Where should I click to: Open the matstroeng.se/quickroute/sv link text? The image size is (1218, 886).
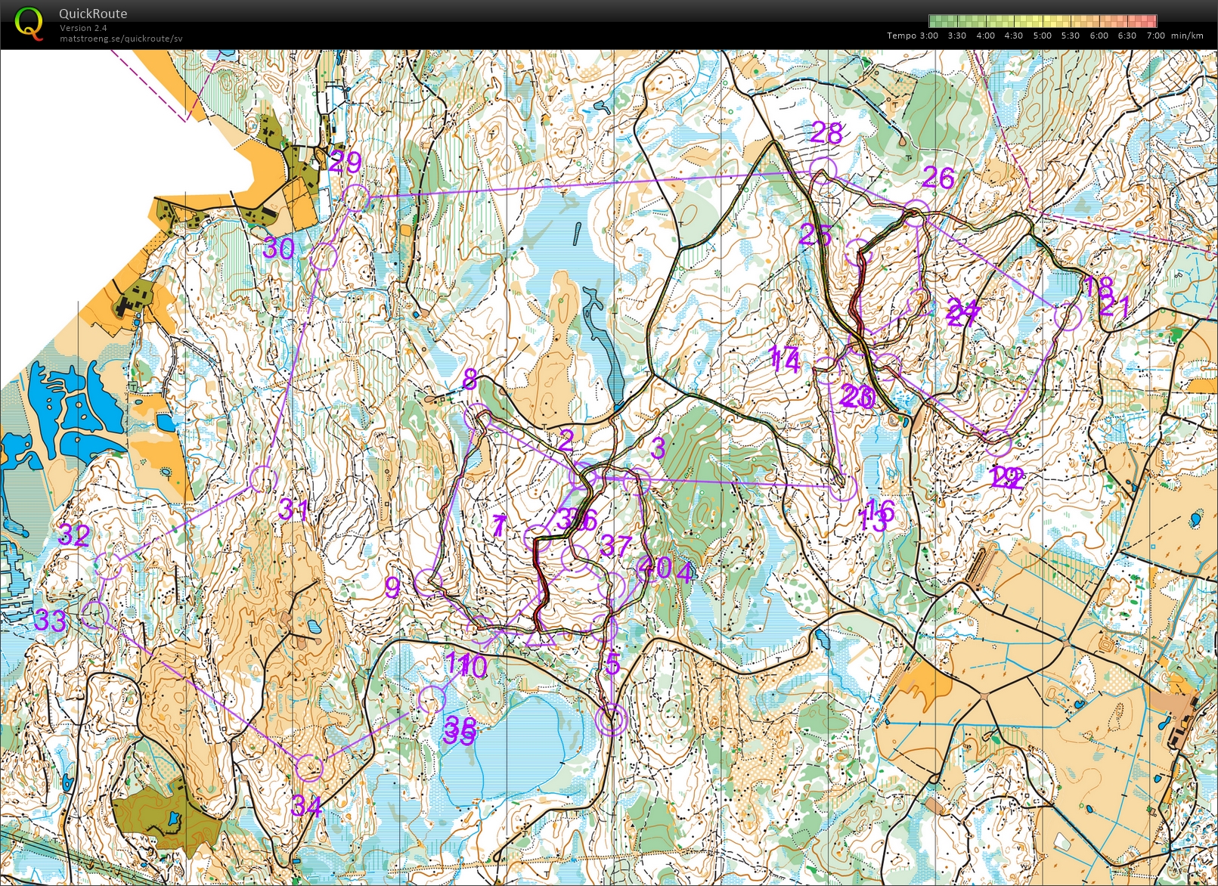tap(121, 39)
